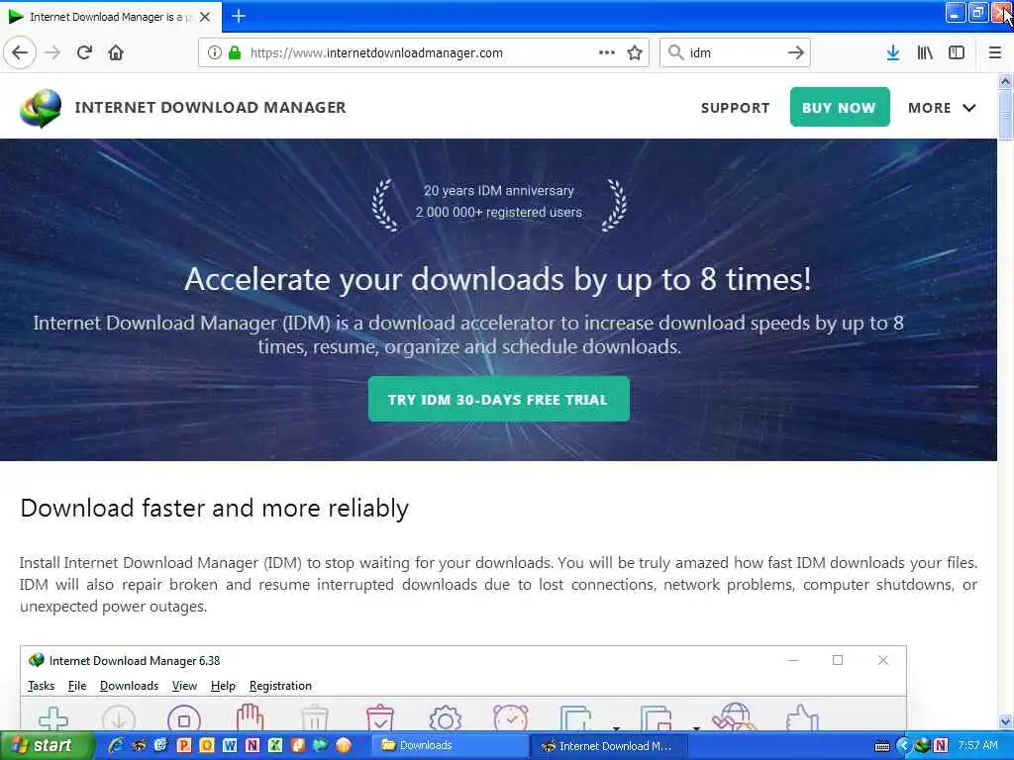Launch Internet Explorer from quick launch
The width and height of the screenshot is (1014, 760).
click(x=116, y=745)
